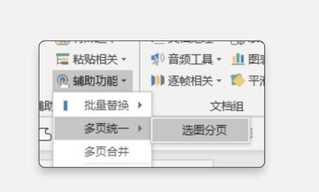Select the 多页统一 menu item label
Image resolution: width=319 pixels, height=192 pixels.
107,128
